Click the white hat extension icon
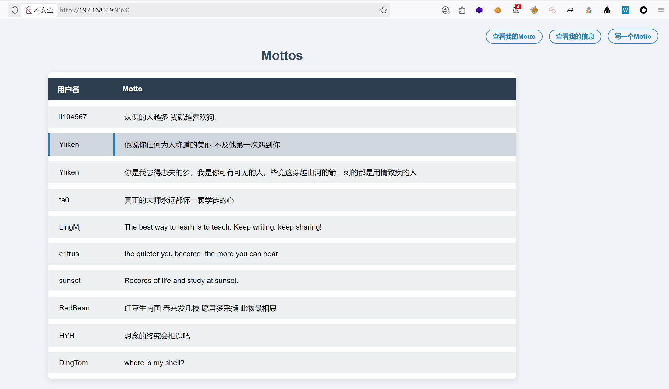 click(570, 10)
